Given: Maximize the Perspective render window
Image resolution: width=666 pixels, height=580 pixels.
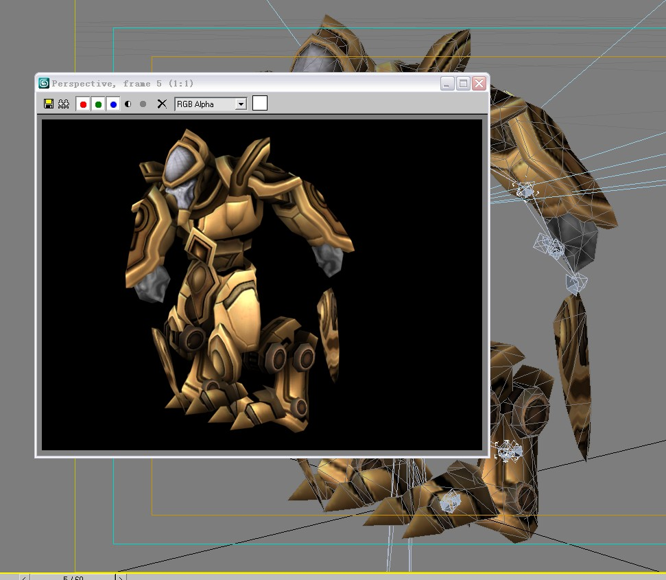Looking at the screenshot, I should (x=463, y=83).
